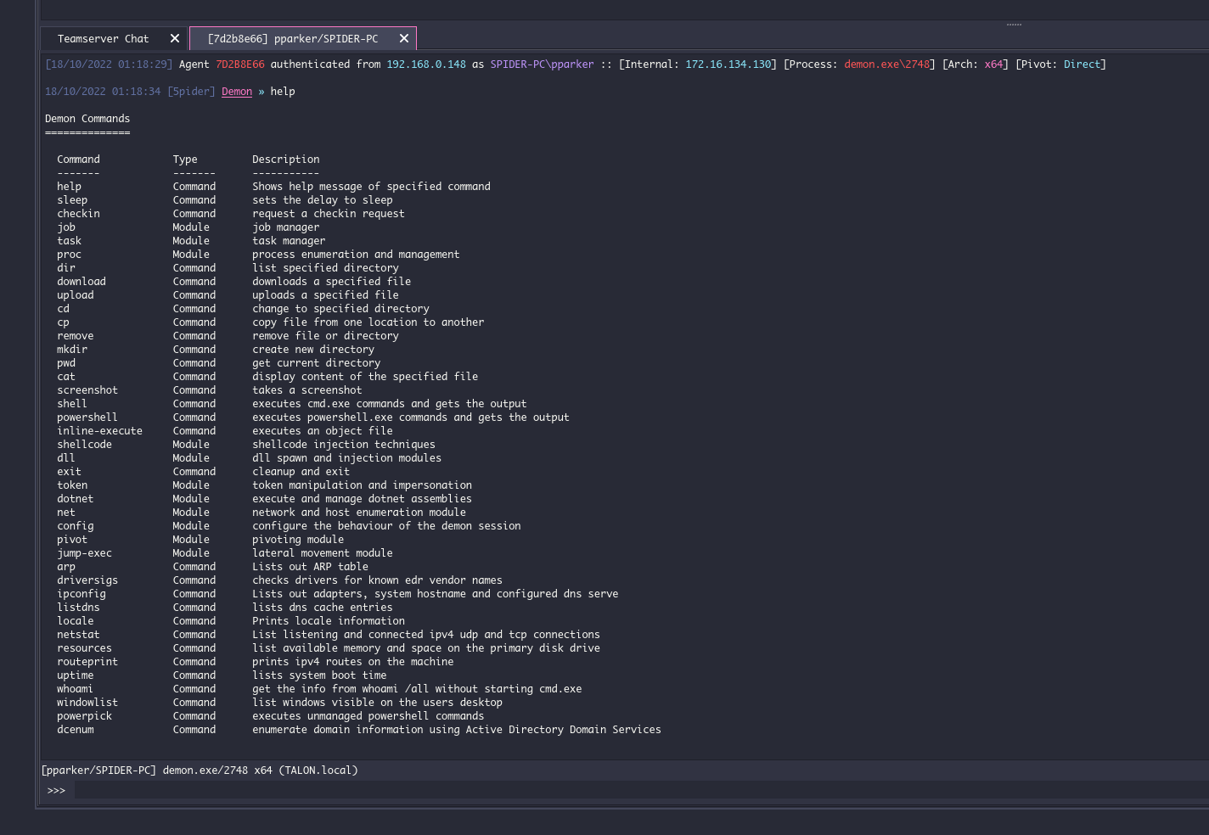Click the 'powershell' command name
This screenshot has width=1209, height=835.
[x=87, y=417]
